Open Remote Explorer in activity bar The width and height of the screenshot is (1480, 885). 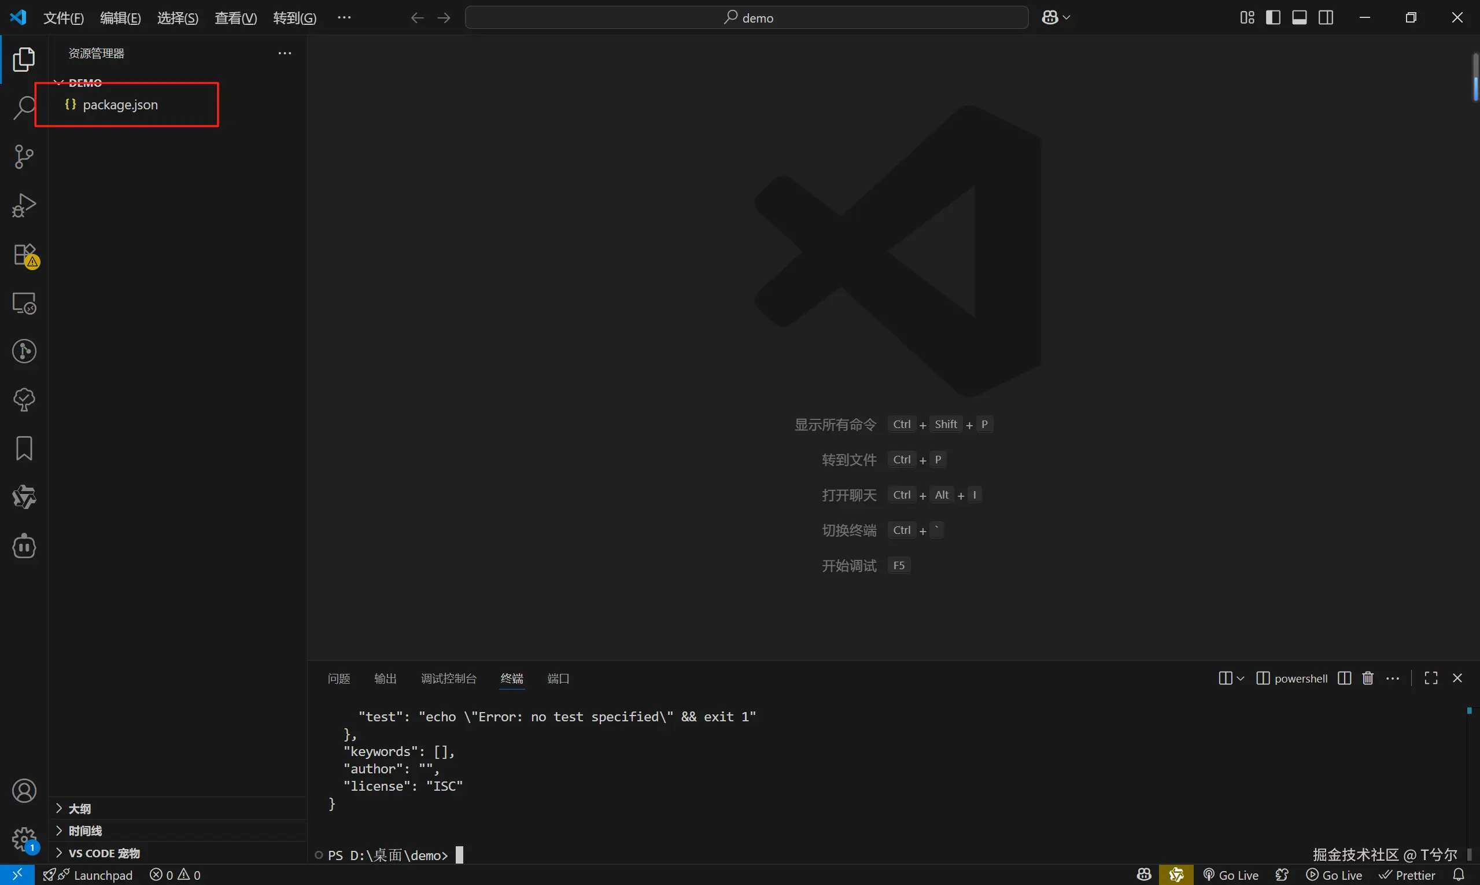[x=24, y=303]
